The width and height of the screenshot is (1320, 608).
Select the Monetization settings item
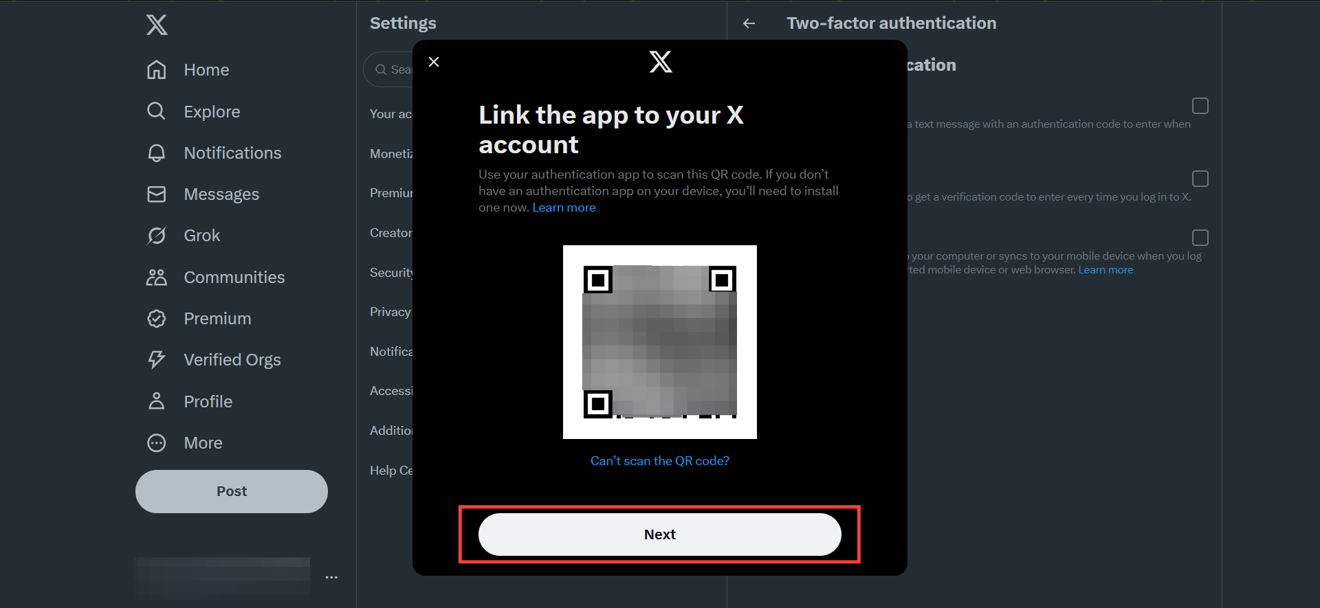391,154
